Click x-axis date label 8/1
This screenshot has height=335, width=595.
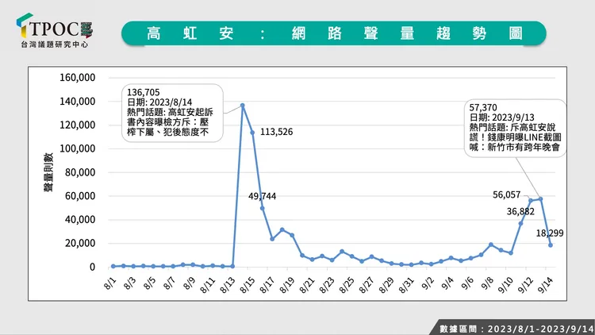click(109, 283)
